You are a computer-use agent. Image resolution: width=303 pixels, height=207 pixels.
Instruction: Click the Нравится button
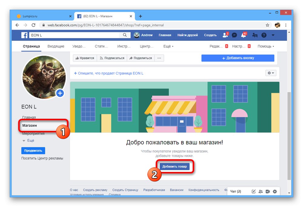[x=85, y=58]
